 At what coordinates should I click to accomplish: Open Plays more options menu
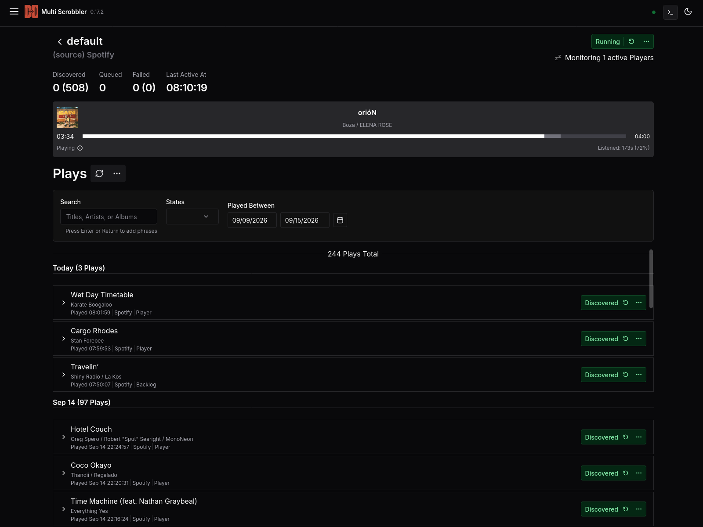pos(117,173)
